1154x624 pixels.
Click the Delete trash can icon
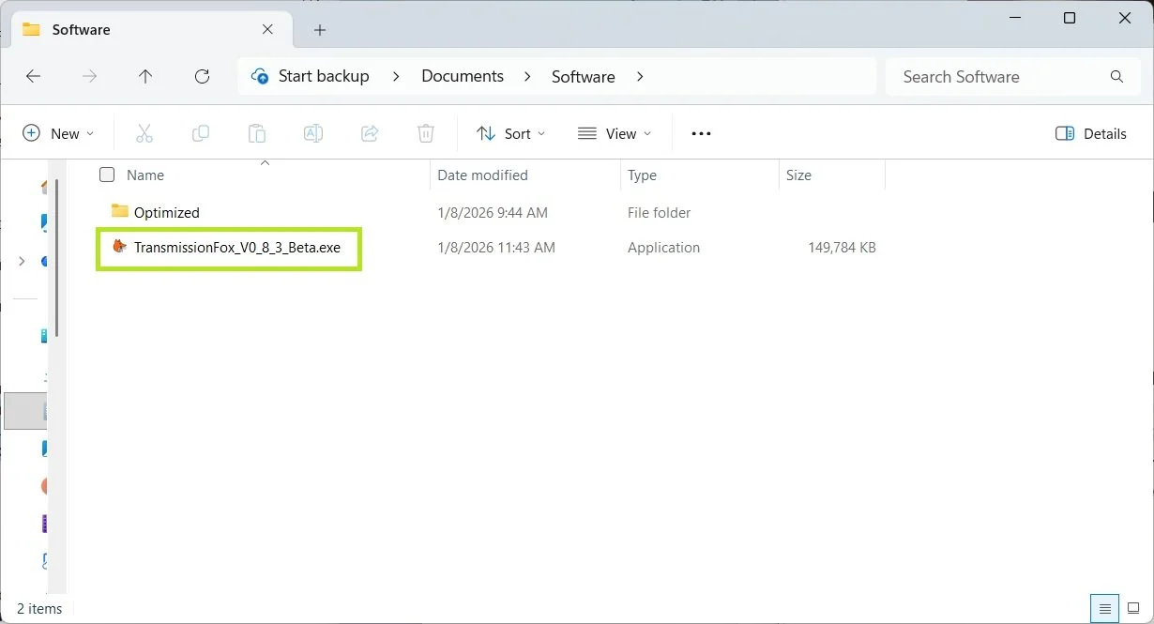tap(426, 133)
